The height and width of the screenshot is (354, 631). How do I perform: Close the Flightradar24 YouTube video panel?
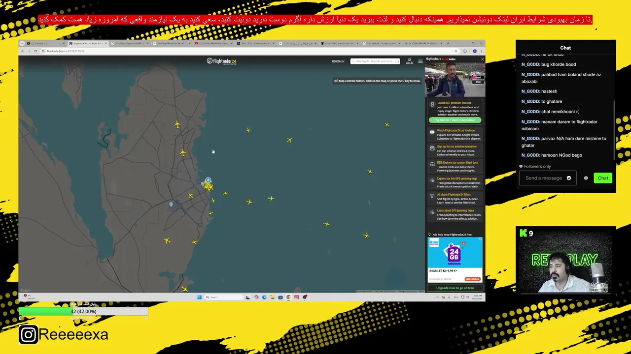point(482,59)
